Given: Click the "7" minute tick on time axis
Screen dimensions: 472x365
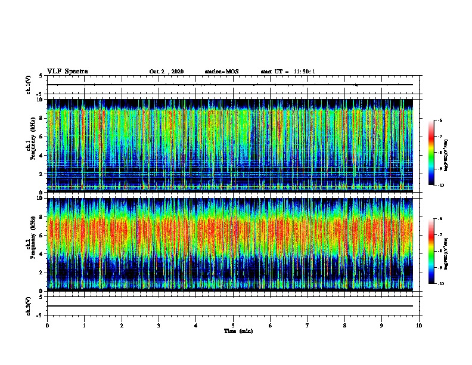Looking at the screenshot, I should 308,326.
